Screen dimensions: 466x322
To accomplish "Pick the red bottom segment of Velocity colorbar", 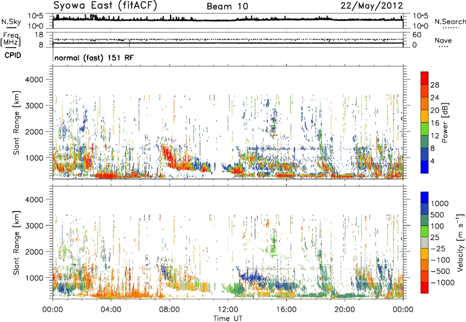I will (x=425, y=288).
